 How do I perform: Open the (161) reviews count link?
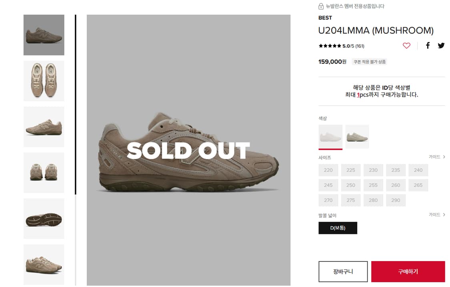[x=360, y=46]
